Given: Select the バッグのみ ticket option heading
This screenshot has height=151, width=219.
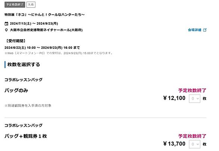Looking at the screenshot, I should tap(16, 90).
